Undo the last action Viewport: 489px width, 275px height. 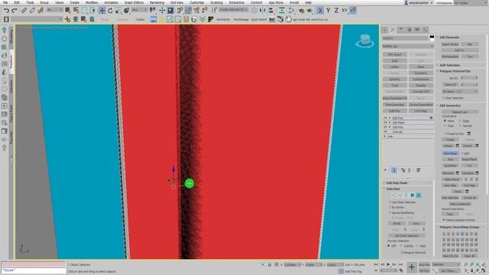(6, 11)
